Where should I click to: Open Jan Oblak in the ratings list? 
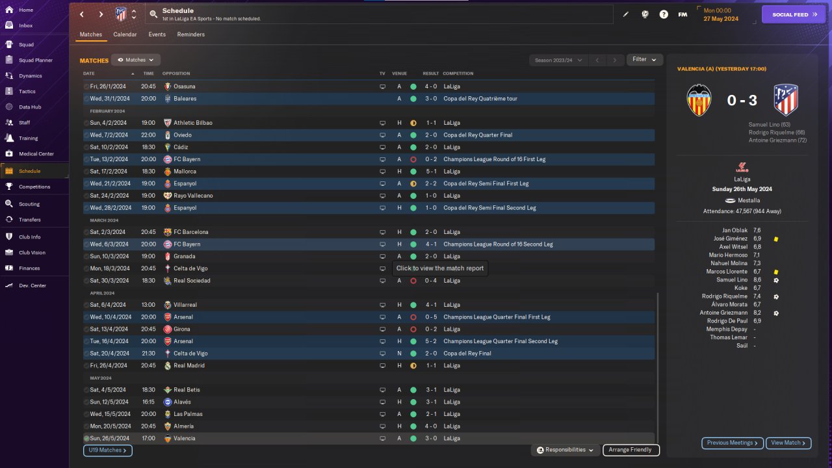coord(735,231)
